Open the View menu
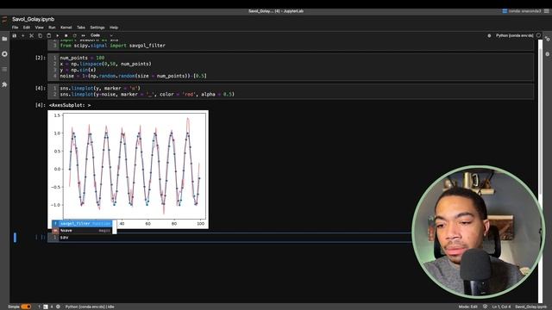This screenshot has height=310, width=552. click(x=39, y=28)
